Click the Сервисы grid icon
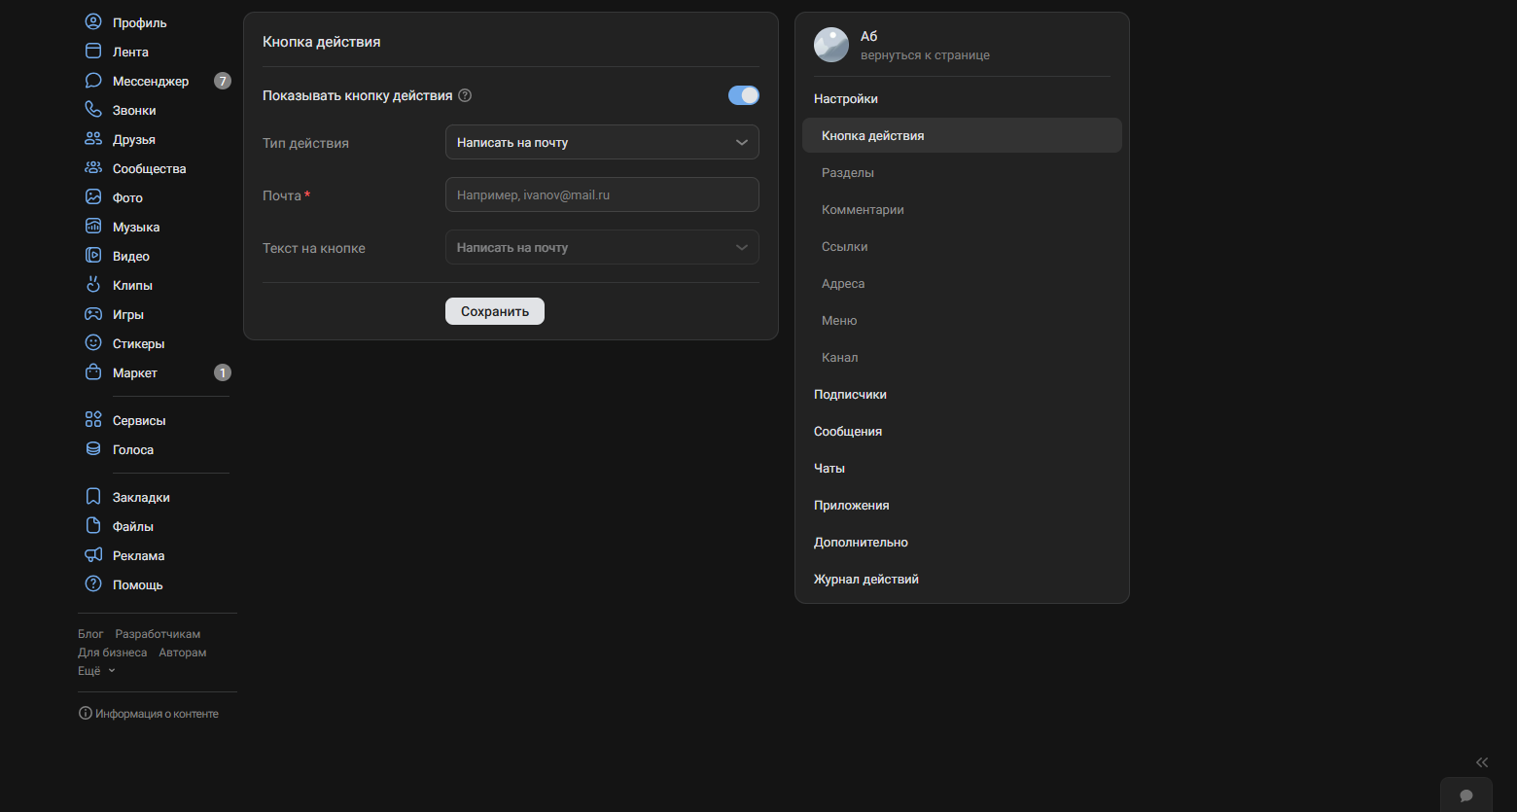The image size is (1517, 812). 93,419
